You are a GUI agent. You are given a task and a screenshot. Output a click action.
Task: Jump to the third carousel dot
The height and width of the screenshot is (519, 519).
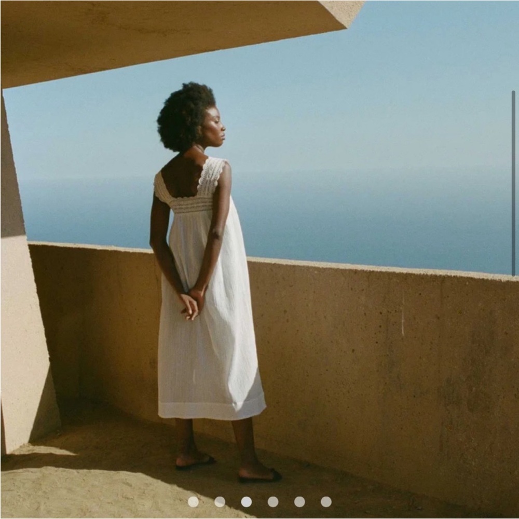point(246,501)
